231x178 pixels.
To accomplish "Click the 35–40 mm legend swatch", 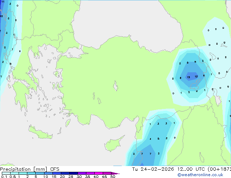I will (x=90, y=173).
